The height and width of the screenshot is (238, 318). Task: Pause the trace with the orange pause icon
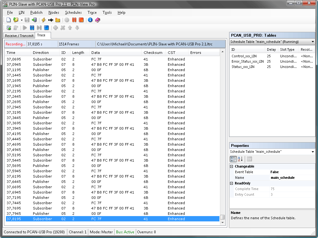point(74,20)
